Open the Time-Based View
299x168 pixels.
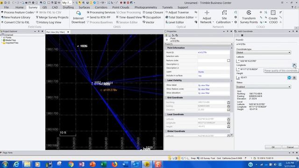click(129, 17)
